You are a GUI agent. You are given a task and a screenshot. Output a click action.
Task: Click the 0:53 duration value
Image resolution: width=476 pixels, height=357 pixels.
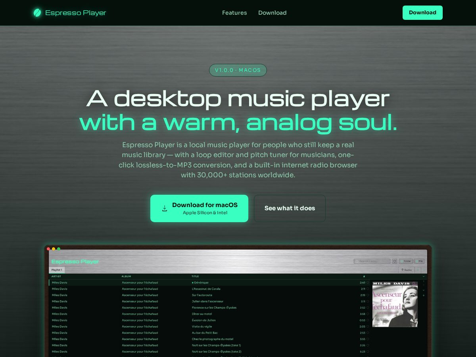(x=363, y=320)
